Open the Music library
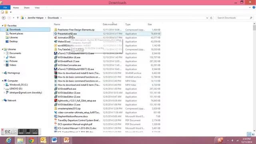The height and width of the screenshot is (144, 256). (x=12, y=57)
